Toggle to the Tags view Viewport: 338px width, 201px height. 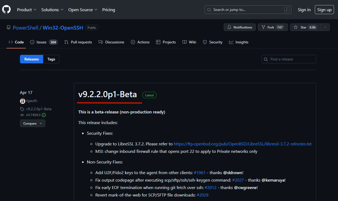pos(51,59)
